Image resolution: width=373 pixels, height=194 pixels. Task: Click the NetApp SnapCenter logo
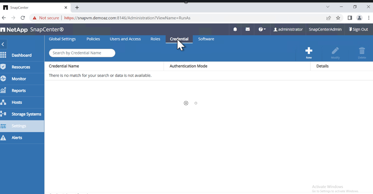coord(33,30)
